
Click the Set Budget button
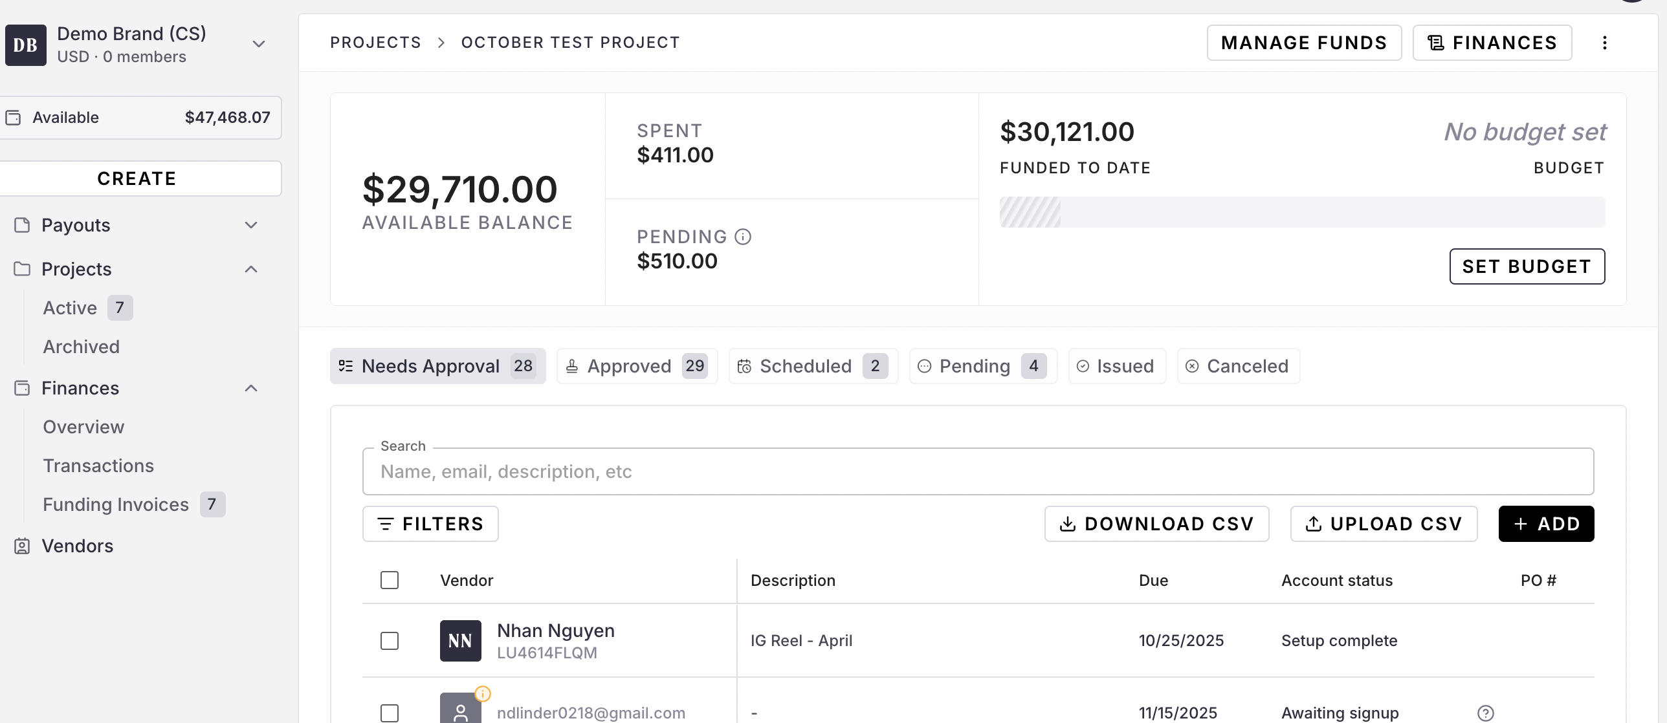(1527, 266)
